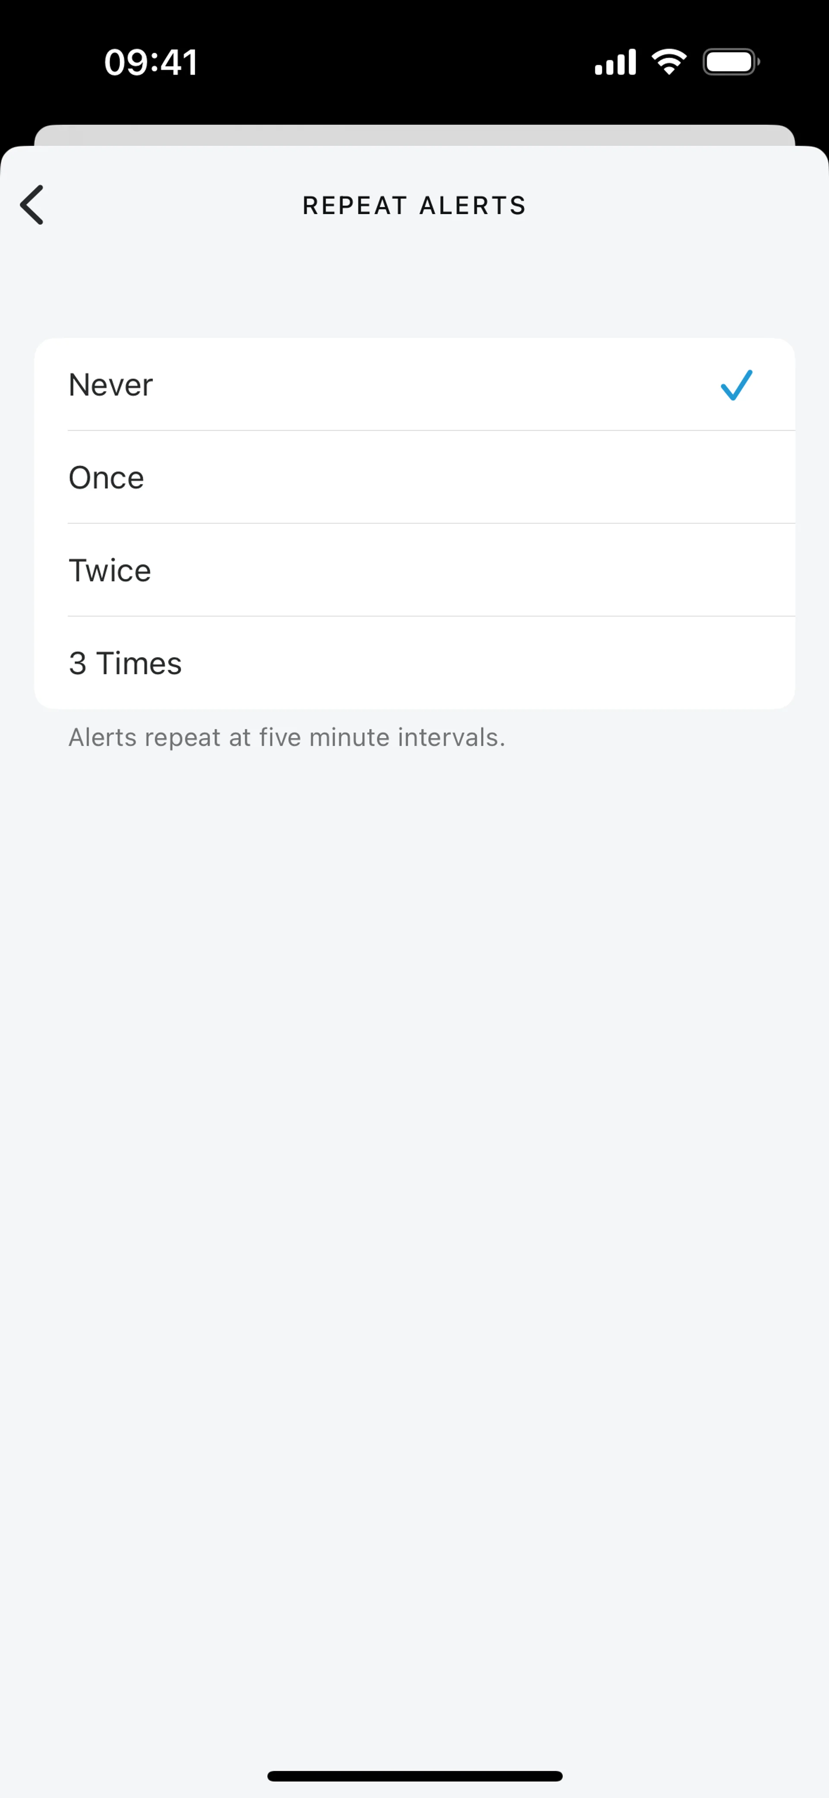Tap the Twice label text

tap(110, 570)
